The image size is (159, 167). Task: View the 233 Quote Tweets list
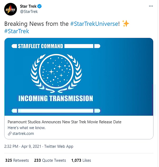50,160
